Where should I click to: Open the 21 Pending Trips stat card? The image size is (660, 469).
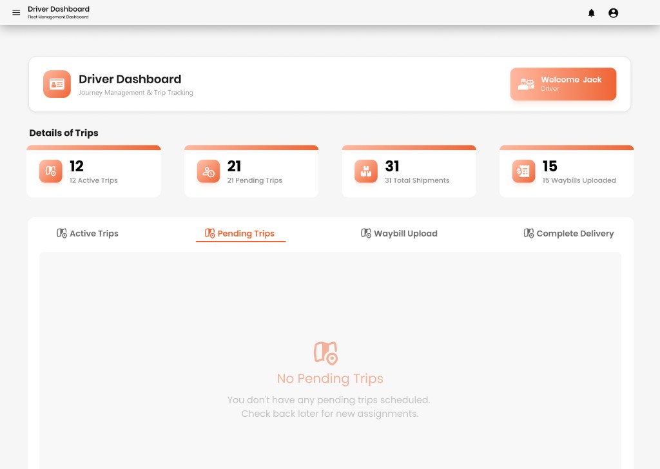[x=251, y=171]
